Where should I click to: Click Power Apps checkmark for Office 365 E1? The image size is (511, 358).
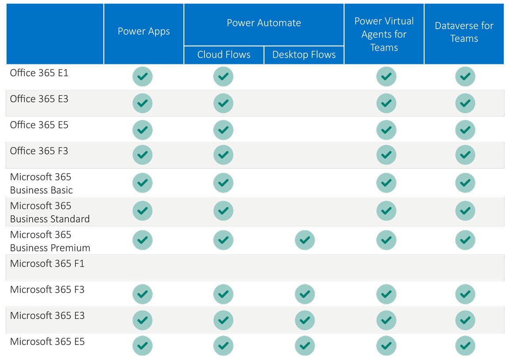coord(142,77)
